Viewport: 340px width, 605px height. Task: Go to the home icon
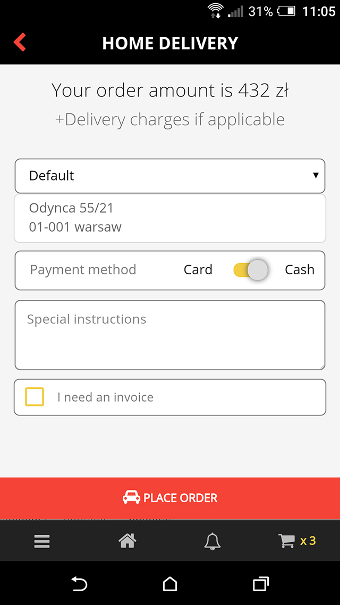coord(127,541)
